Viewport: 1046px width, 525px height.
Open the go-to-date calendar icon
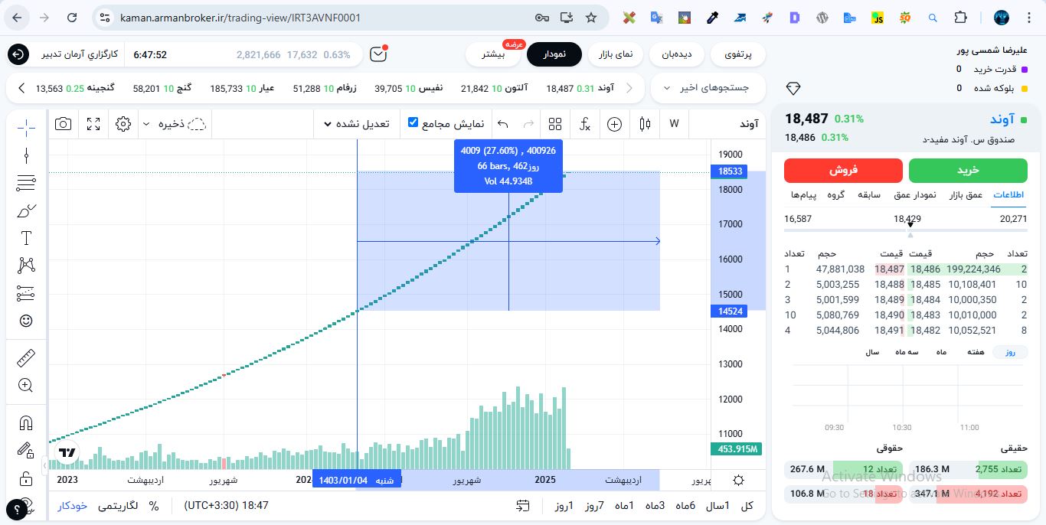[x=523, y=506]
